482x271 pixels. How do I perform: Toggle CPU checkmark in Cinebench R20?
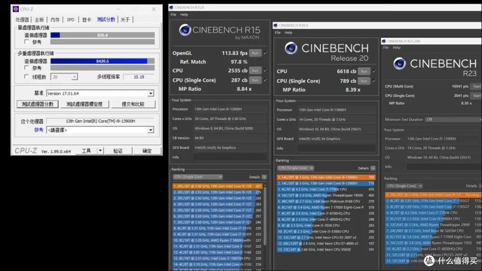coord(374,71)
